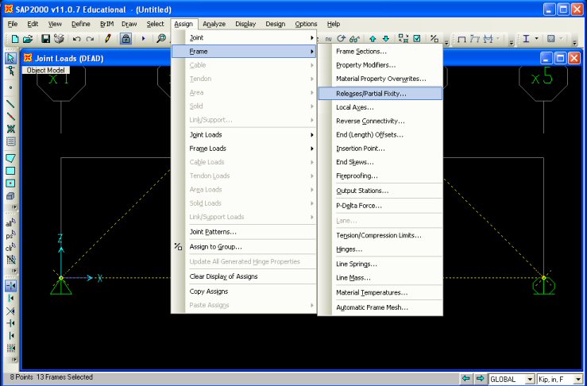The image size is (587, 386).
Task: Click the Select All 'all' sidebar icon
Action: 10,223
